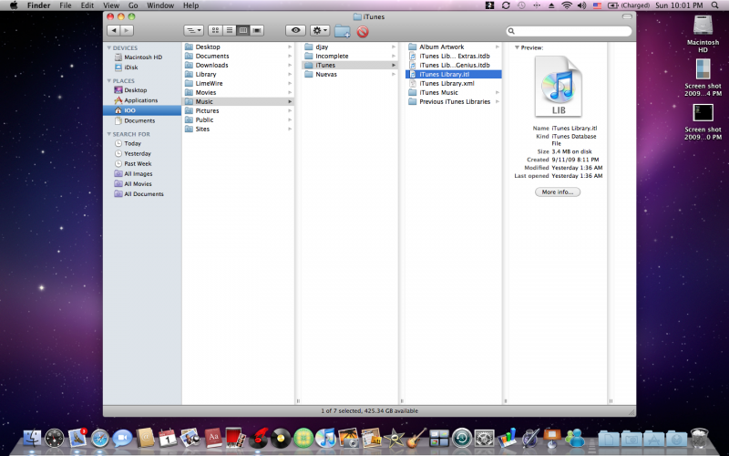Click the Quick Look eye button
Image resolution: width=729 pixels, height=456 pixels.
[295, 31]
